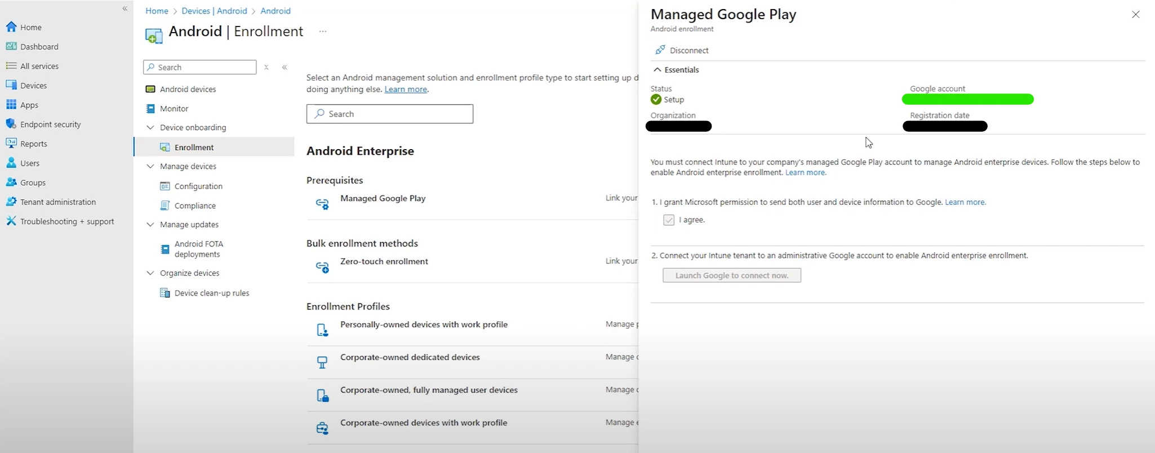This screenshot has width=1155, height=453.
Task: Click the Endpoint security shield icon
Action: coord(11,124)
